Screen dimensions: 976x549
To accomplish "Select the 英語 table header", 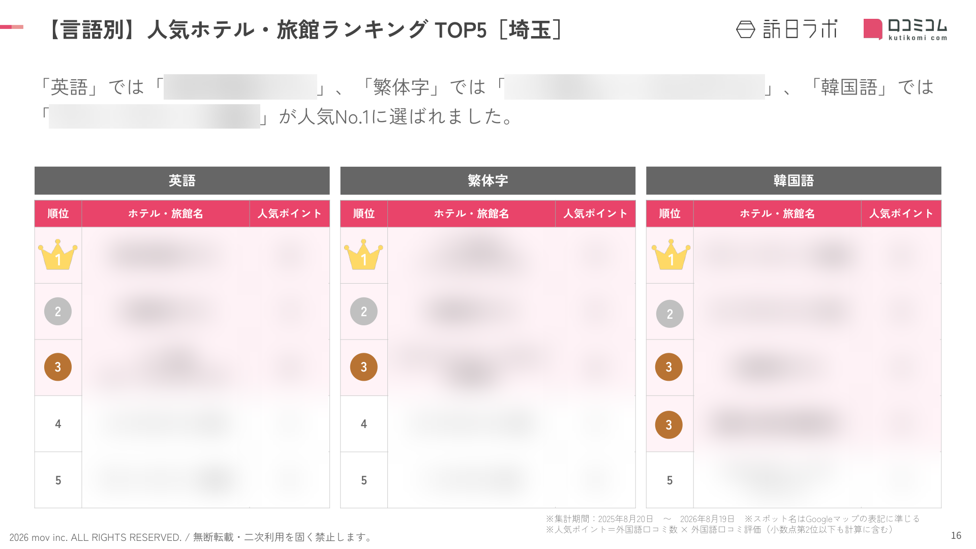I will [x=182, y=180].
